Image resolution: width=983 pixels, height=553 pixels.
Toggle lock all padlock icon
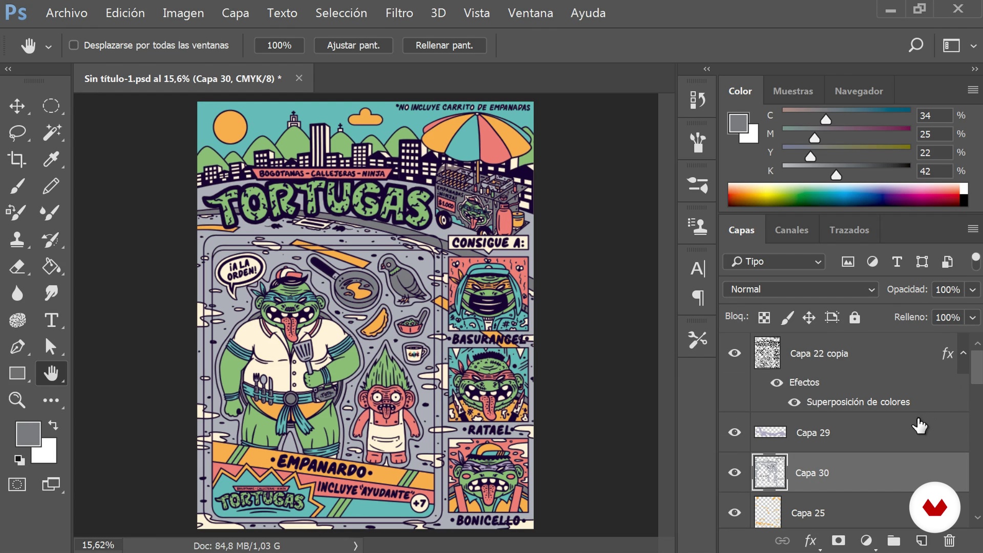(854, 317)
